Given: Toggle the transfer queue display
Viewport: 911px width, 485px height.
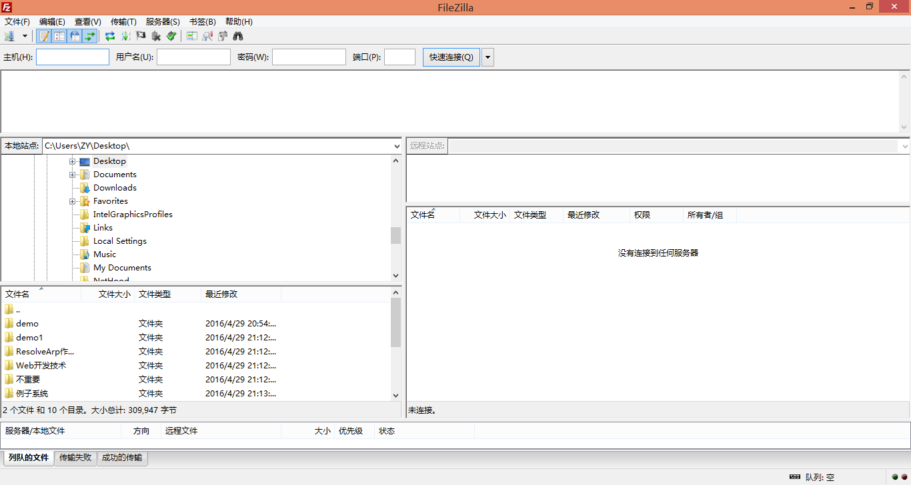Looking at the screenshot, I should (90, 36).
